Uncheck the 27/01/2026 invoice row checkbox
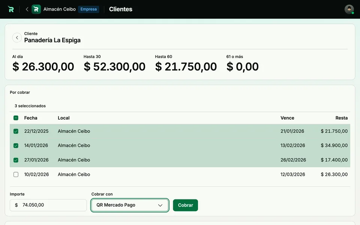The width and height of the screenshot is (360, 225). pyautogui.click(x=16, y=160)
